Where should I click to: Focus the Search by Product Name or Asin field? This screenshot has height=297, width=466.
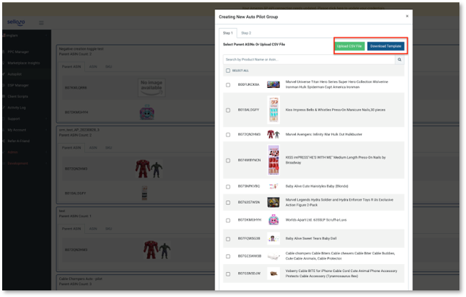tap(309, 59)
